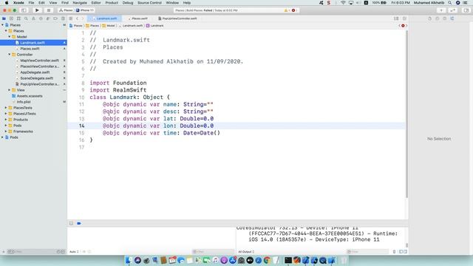Open the Report navigator icon
This screenshot has width=473, height=266.
pos(63,18)
